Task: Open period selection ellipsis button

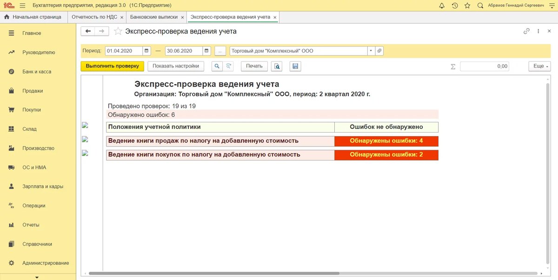Action: coord(220,51)
